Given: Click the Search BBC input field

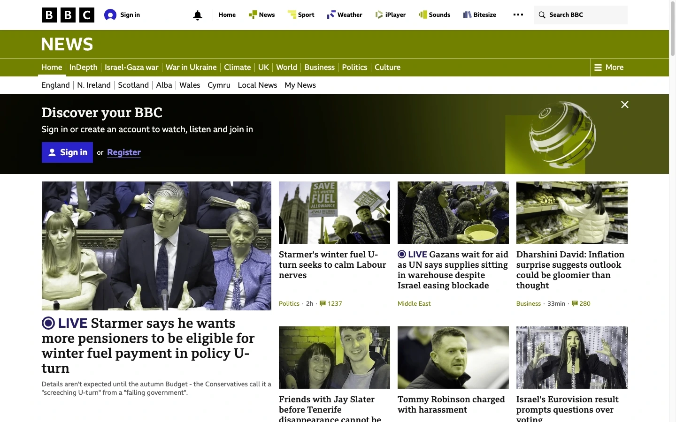Looking at the screenshot, I should (x=581, y=15).
